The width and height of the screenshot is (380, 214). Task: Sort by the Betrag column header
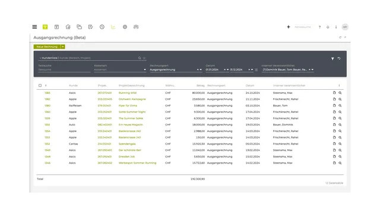(x=201, y=86)
